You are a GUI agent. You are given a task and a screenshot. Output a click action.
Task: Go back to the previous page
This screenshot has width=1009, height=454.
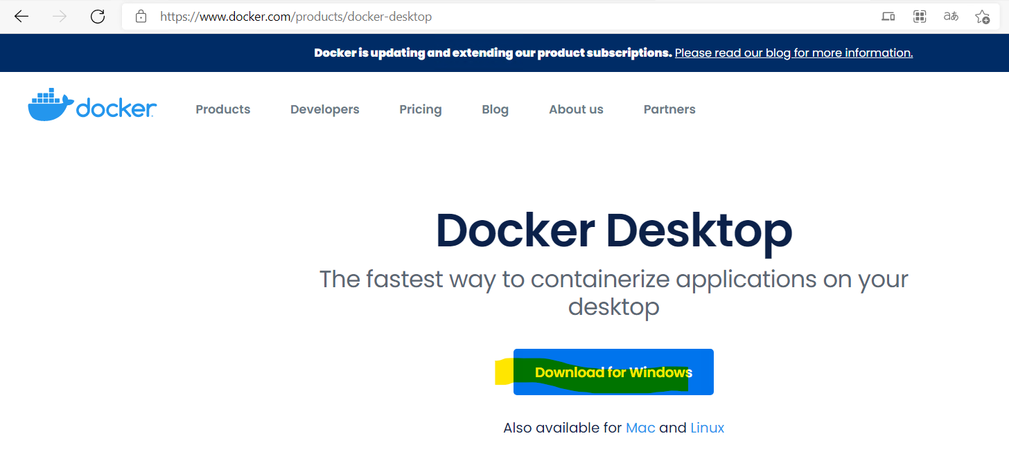tap(21, 17)
